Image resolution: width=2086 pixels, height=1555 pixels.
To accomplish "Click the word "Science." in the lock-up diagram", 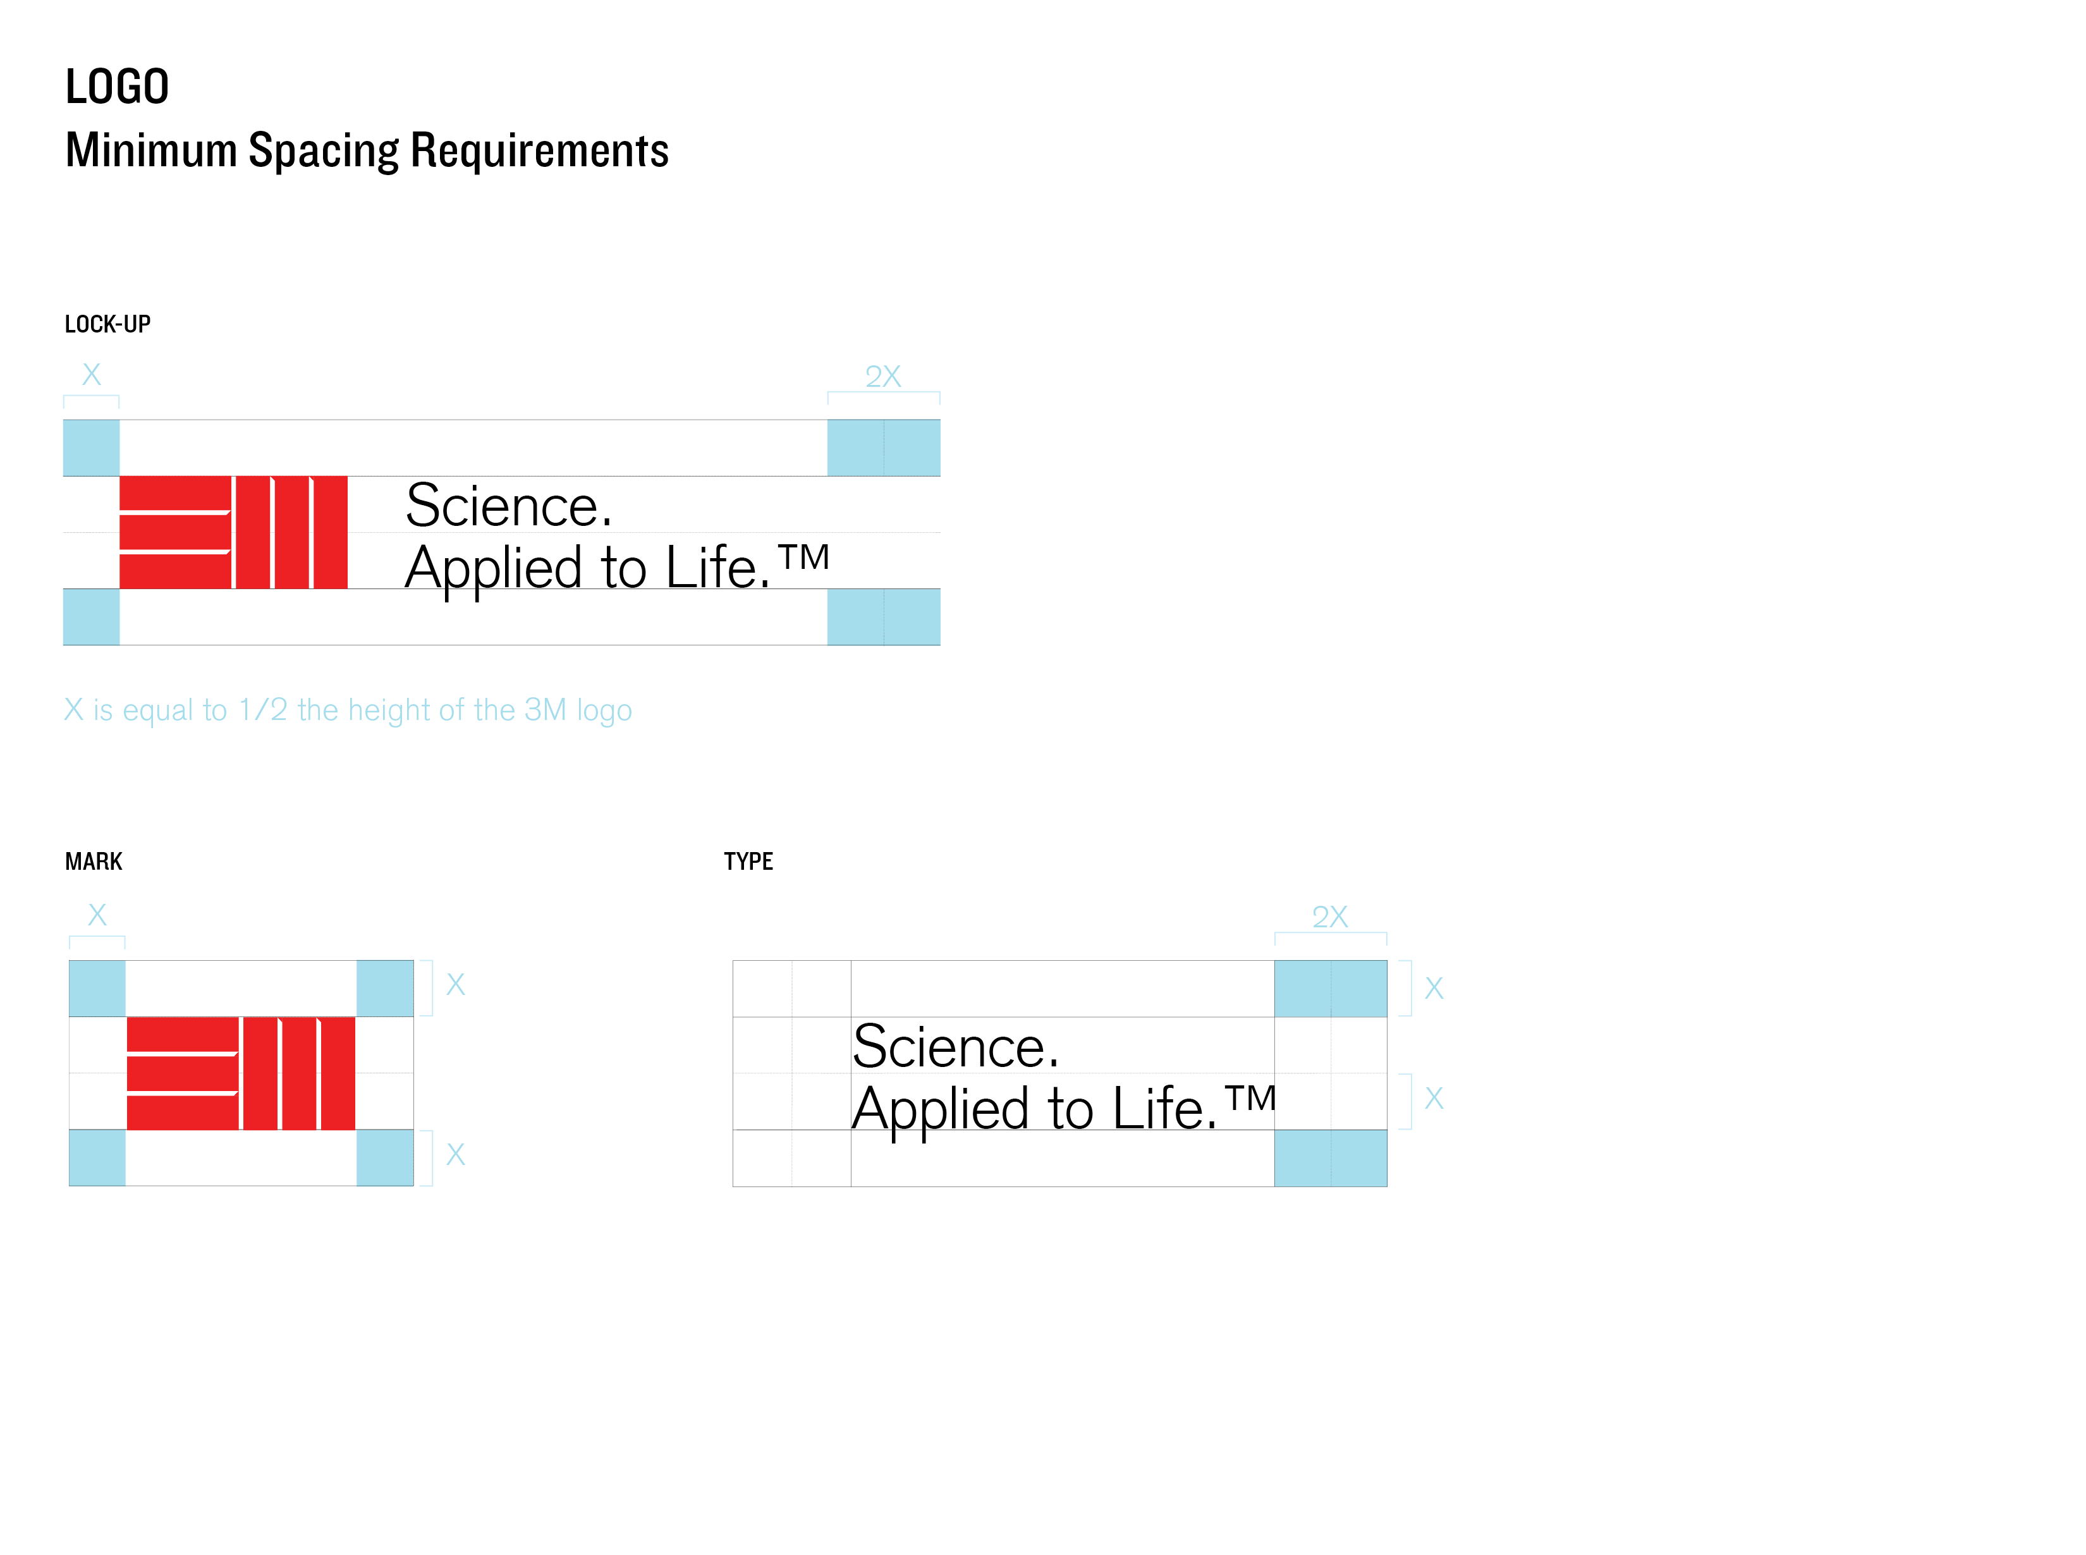I will coord(508,506).
